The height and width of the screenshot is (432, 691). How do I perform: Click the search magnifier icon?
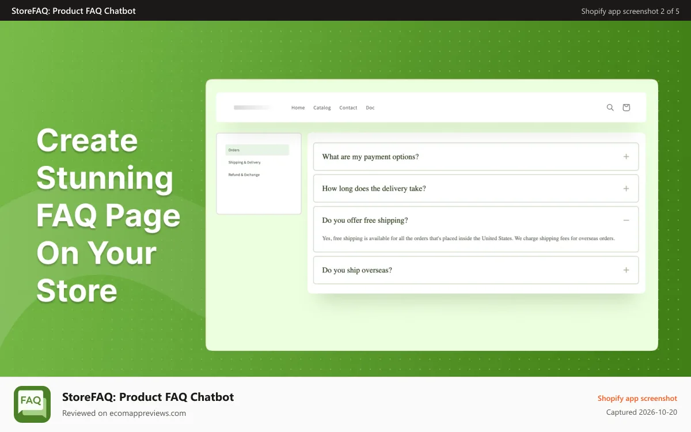pos(610,108)
